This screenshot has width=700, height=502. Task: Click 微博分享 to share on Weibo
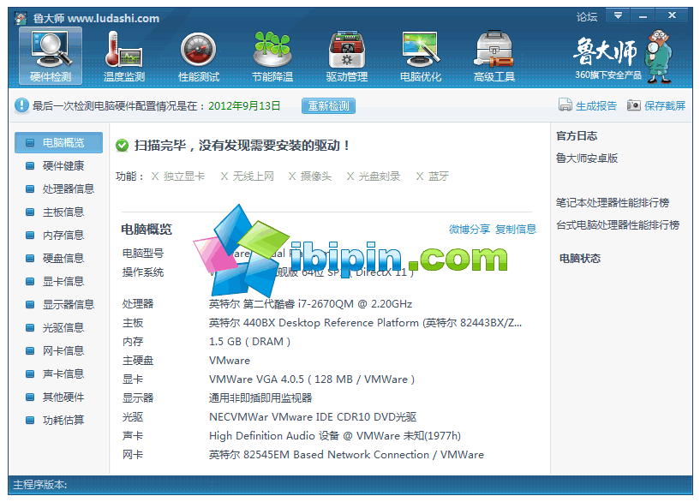tap(470, 230)
